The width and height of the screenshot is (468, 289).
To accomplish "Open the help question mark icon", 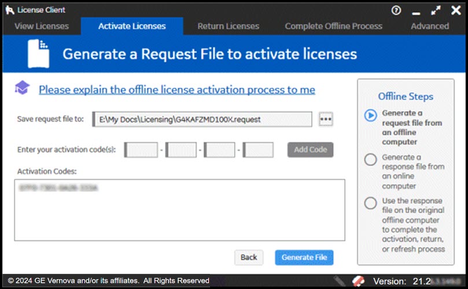I will click(396, 10).
